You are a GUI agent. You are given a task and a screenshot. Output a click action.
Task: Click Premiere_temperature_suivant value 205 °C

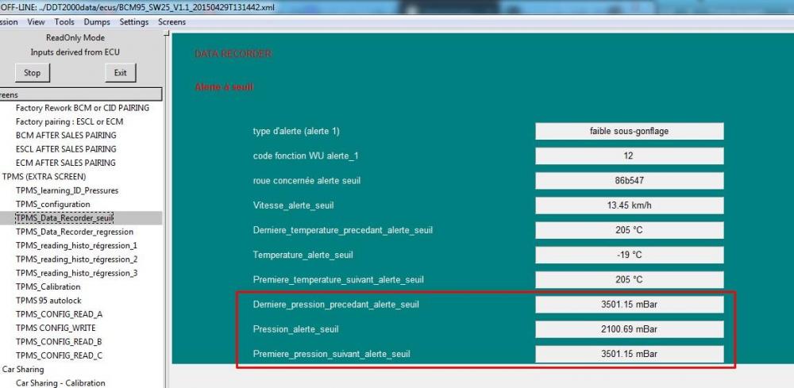point(630,280)
